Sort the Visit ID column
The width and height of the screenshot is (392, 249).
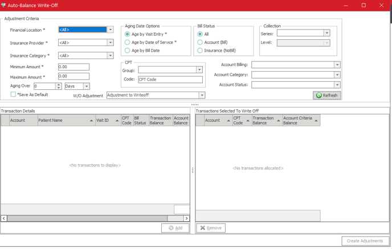(107, 121)
